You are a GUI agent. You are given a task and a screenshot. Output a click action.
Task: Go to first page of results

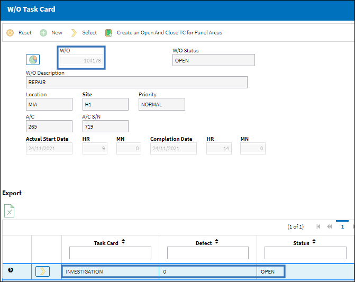318,226
